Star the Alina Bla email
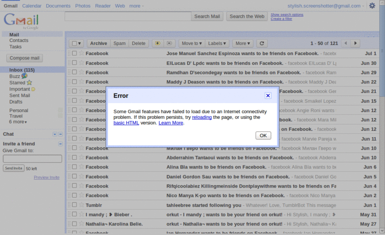 point(81,167)
